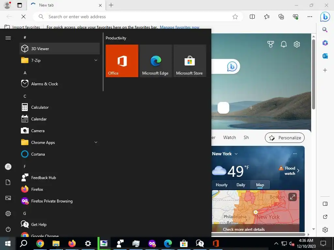The image size is (334, 250).
Task: Open Firefox from the app list
Action: [59, 189]
